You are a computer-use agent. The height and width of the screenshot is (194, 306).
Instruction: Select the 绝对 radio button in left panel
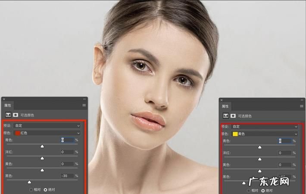pos(46,190)
